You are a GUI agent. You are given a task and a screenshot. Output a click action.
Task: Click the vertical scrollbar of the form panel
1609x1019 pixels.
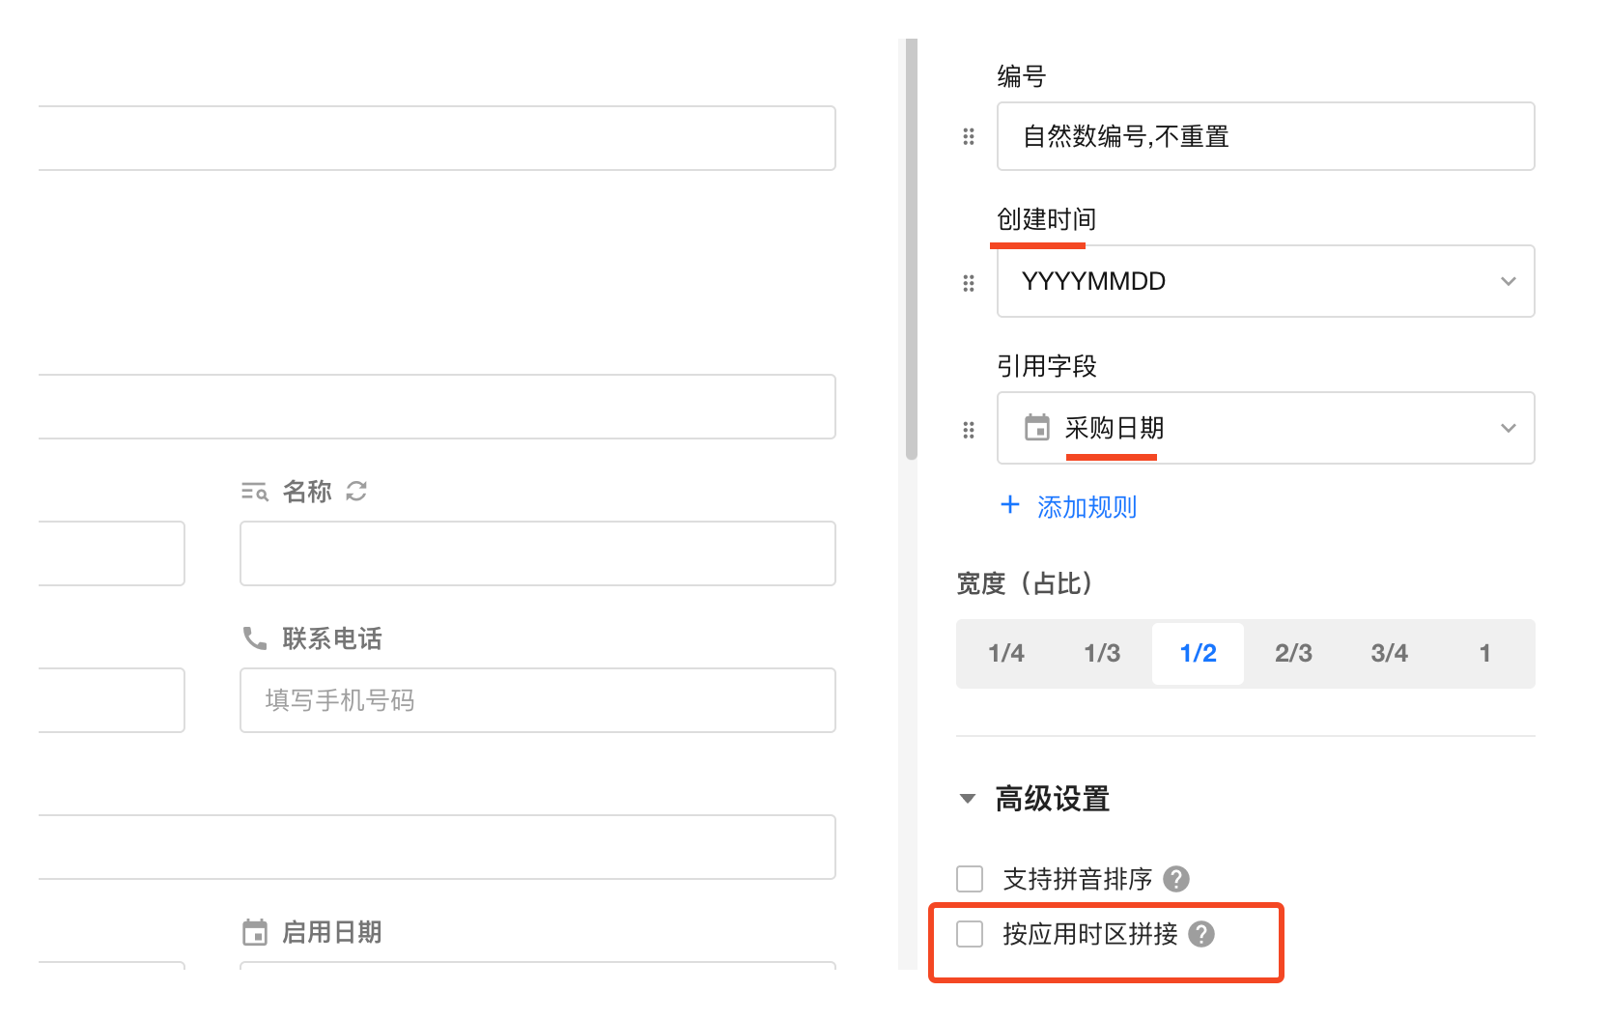tap(911, 251)
